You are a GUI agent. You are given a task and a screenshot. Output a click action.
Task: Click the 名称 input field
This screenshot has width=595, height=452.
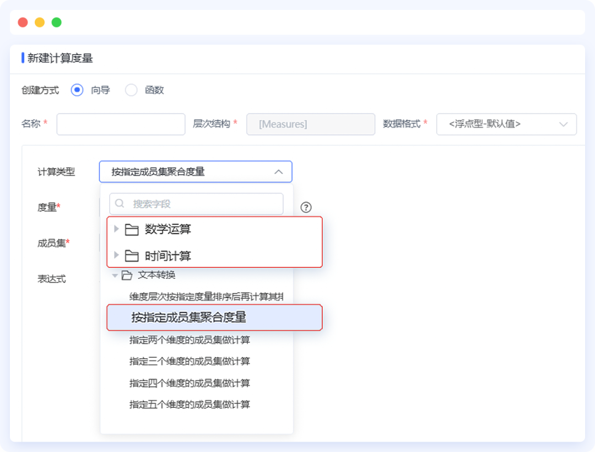point(120,124)
